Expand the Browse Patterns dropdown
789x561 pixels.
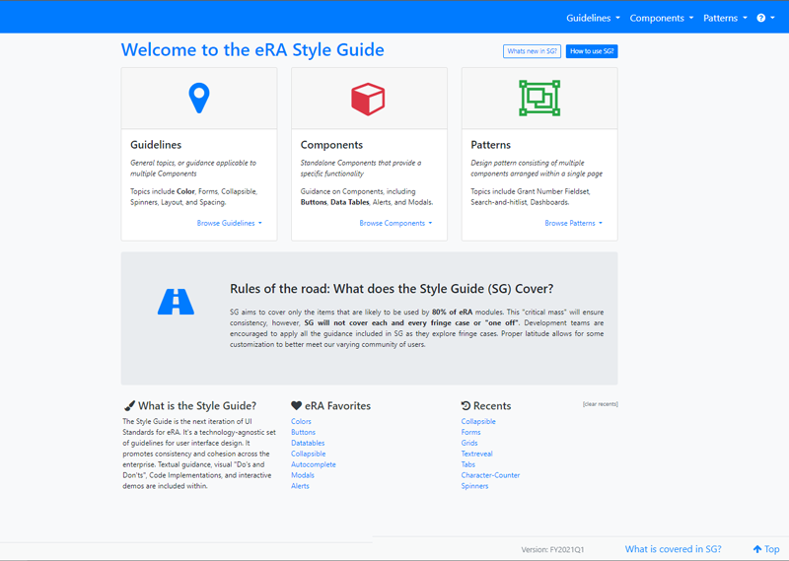[x=573, y=223]
